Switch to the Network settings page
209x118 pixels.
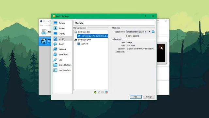pyautogui.click(x=62, y=49)
